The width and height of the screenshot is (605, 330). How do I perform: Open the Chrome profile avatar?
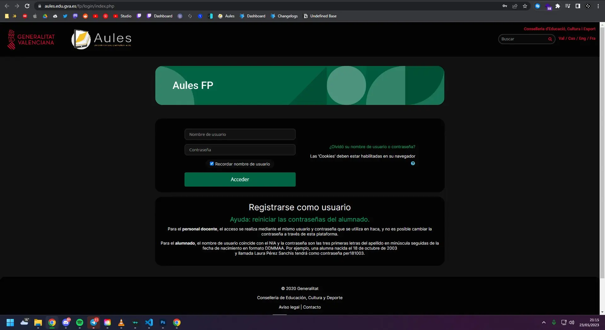[588, 6]
